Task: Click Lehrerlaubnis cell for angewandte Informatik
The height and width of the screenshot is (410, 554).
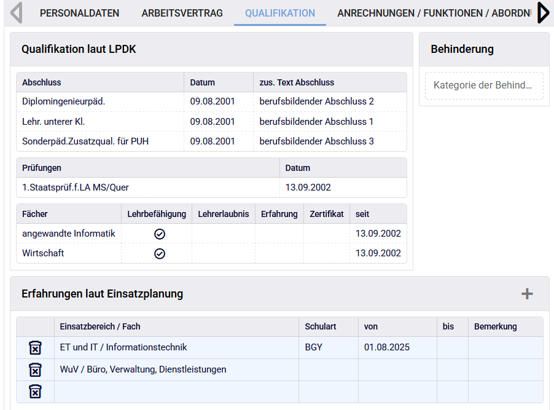Action: tap(224, 234)
